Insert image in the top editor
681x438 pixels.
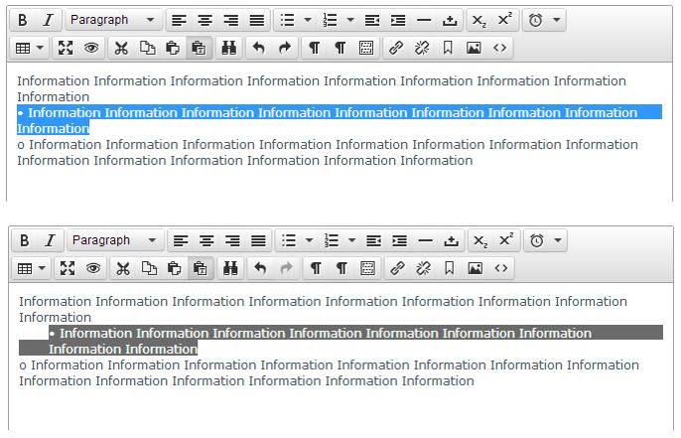(x=474, y=48)
